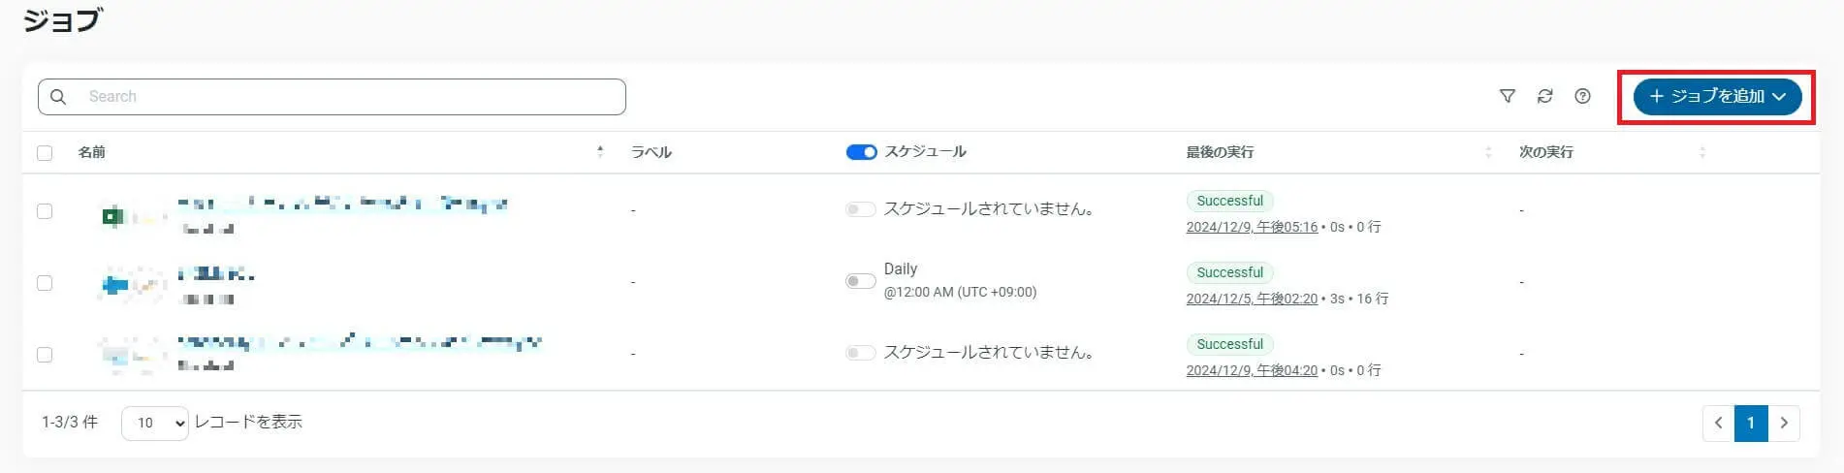
Task: Click page 1 pagination button
Action: click(x=1751, y=423)
